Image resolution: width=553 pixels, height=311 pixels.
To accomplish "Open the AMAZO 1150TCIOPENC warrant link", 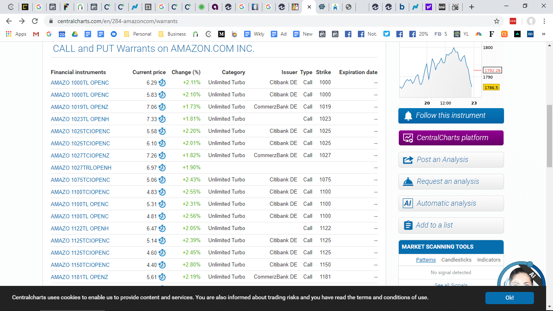I will [x=80, y=265].
